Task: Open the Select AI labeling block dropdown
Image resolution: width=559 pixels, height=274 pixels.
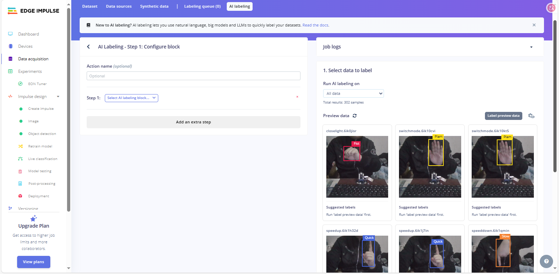Action: click(131, 98)
